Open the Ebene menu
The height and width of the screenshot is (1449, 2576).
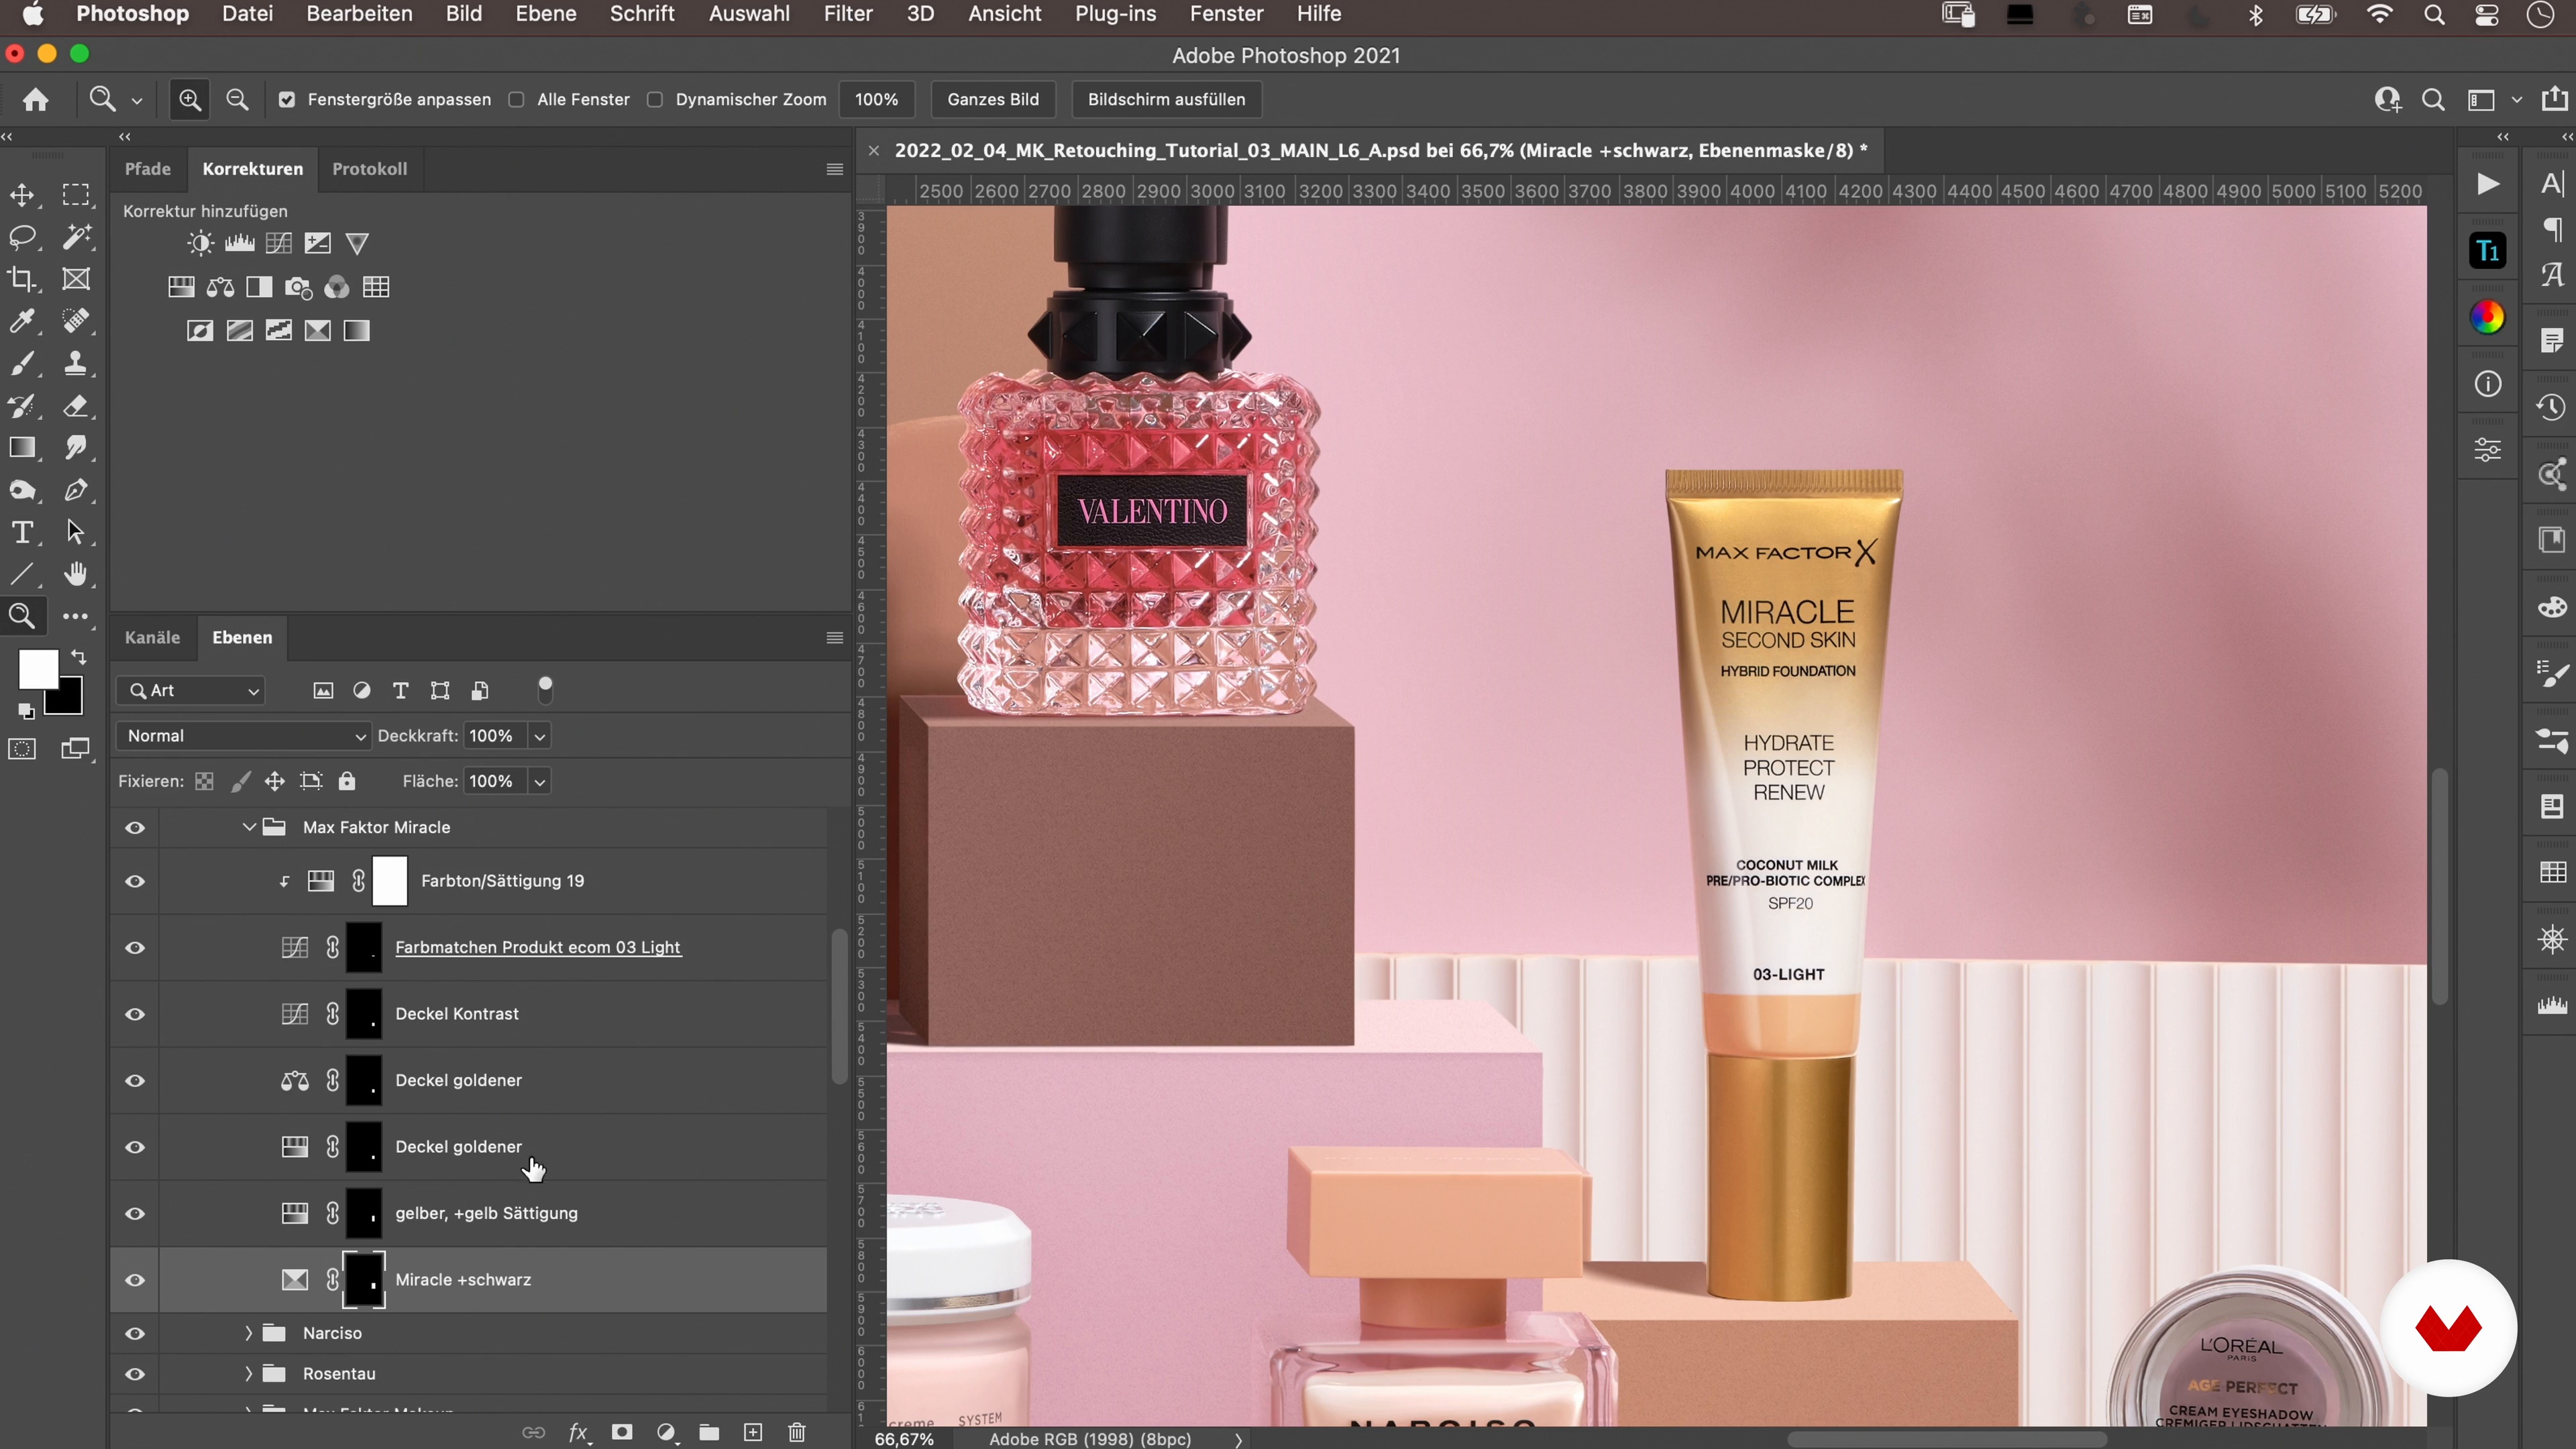coord(545,14)
